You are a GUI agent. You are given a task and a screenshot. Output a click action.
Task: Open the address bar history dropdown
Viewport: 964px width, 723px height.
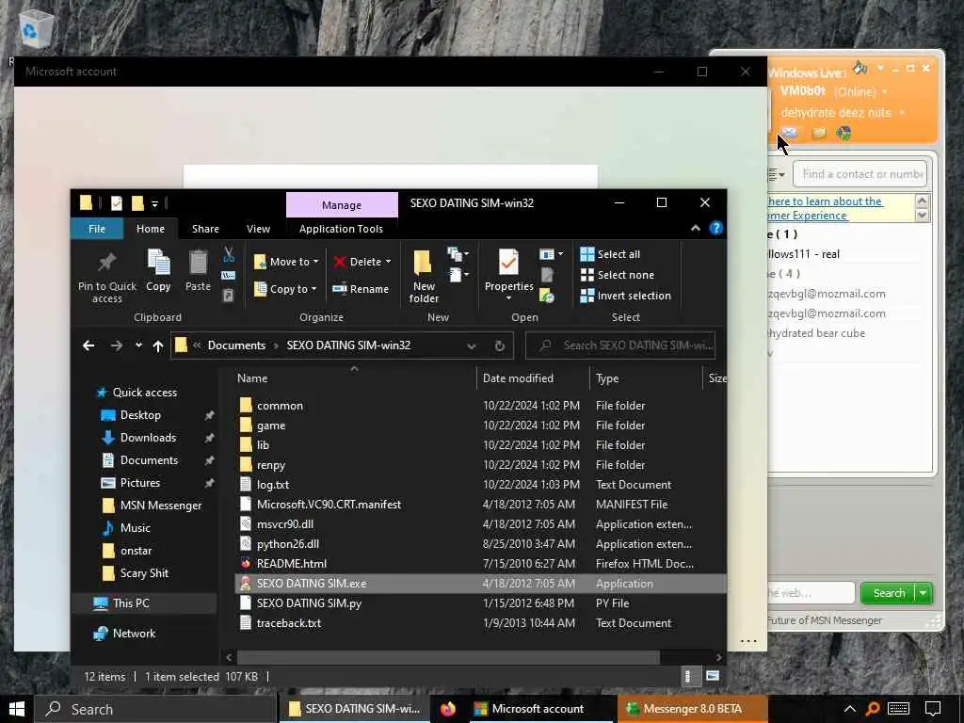472,346
